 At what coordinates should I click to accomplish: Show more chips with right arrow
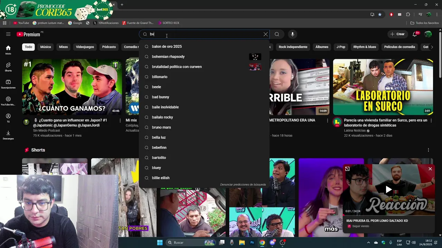tap(432, 47)
